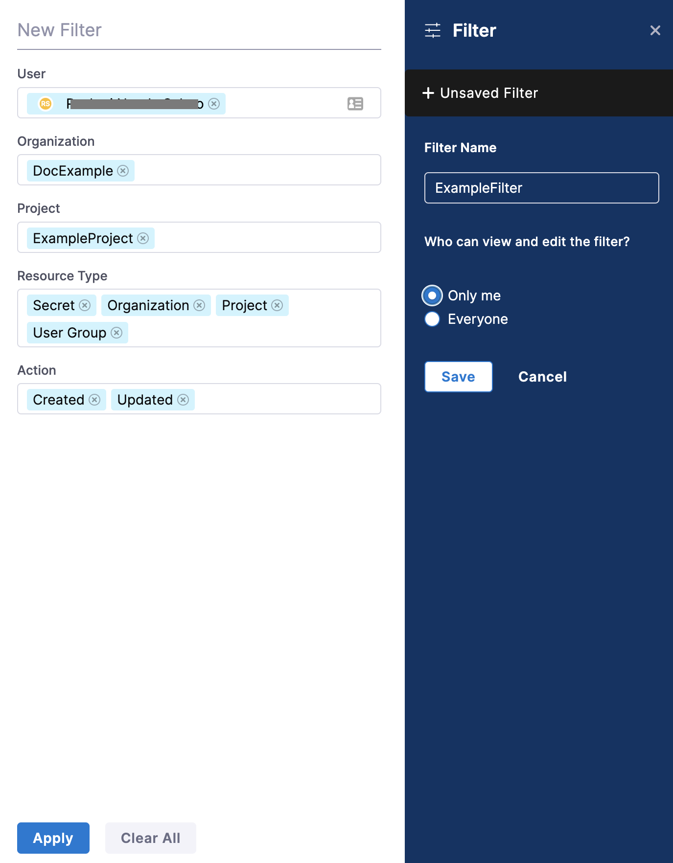Remove the Created action tag
The width and height of the screenshot is (673, 863).
point(95,400)
